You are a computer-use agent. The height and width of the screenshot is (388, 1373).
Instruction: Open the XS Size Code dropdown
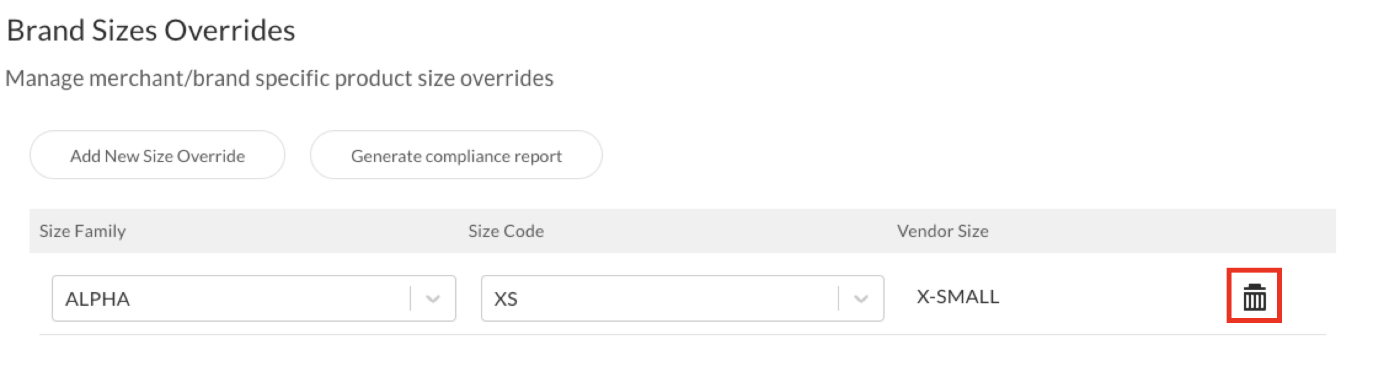coord(683,298)
